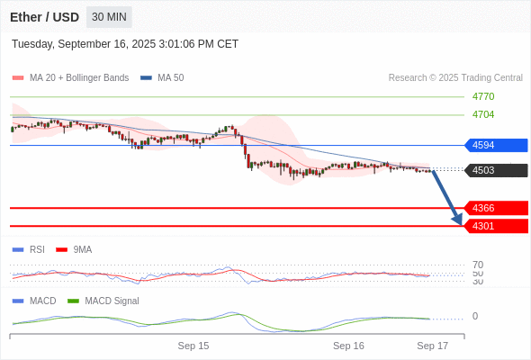Click the MACD Signal green legend swatch

click(x=73, y=301)
